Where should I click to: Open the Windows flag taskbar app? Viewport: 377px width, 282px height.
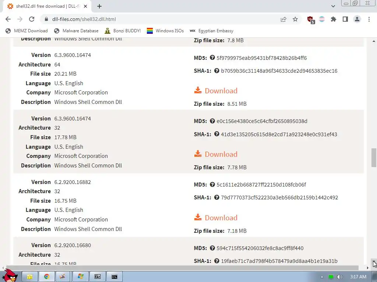point(81,277)
